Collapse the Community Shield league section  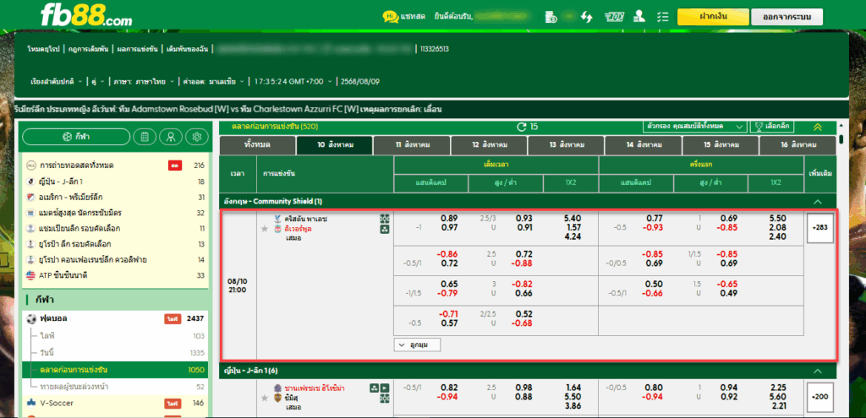[818, 202]
